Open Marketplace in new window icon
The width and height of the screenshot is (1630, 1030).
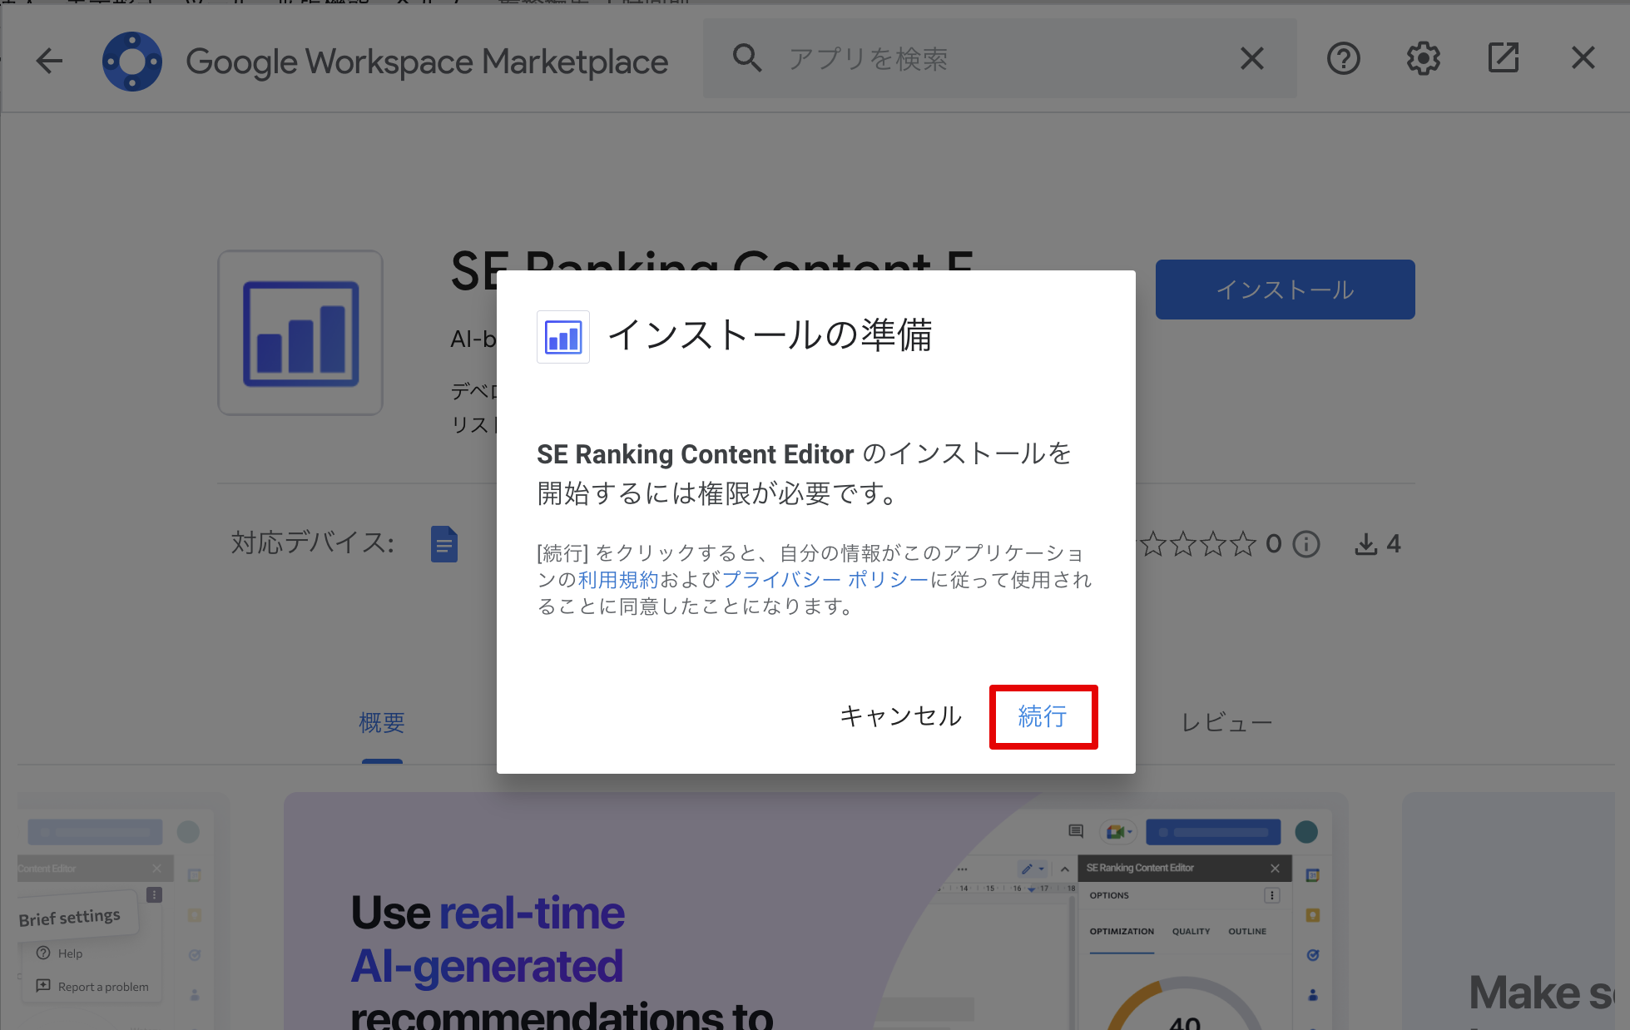pos(1503,58)
